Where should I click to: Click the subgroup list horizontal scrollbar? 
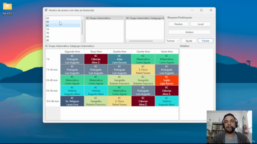pos(141,41)
